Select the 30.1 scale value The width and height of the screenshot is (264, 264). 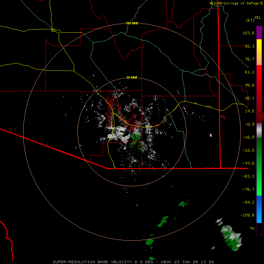pyautogui.click(x=250, y=98)
